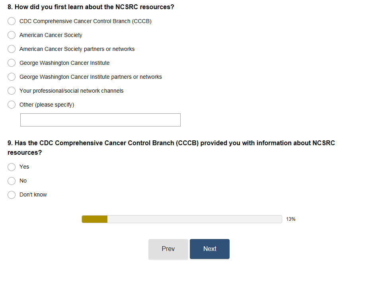378x282 pixels.
Task: Choose Your professional/social network channels option
Action: (x=12, y=91)
